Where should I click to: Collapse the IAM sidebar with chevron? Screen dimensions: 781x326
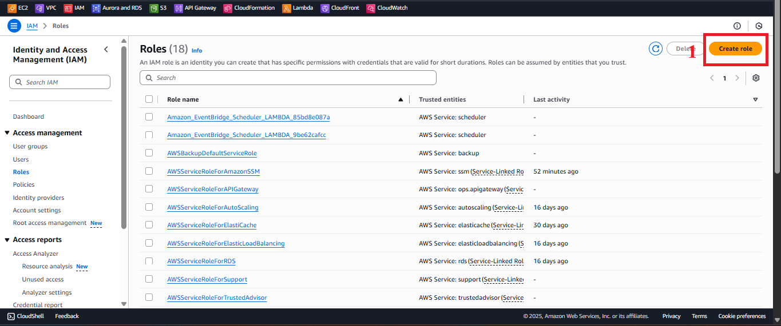coord(106,50)
